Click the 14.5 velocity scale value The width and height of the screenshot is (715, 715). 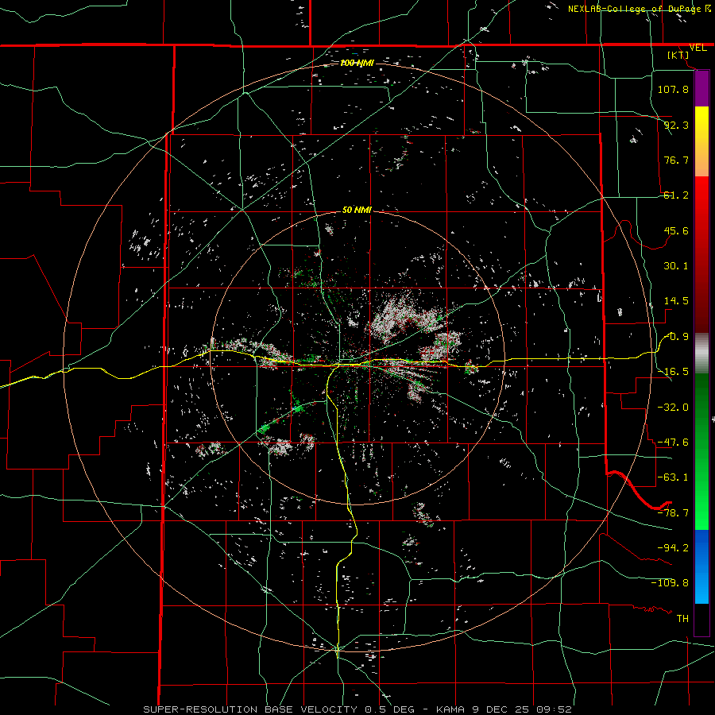tap(676, 301)
